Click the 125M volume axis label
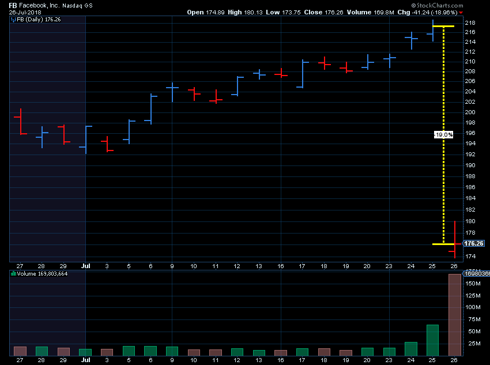490x365 pixels. pyautogui.click(x=473, y=296)
